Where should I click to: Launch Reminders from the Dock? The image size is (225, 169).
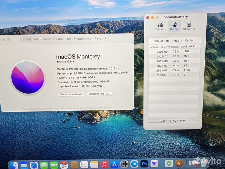click(x=84, y=165)
